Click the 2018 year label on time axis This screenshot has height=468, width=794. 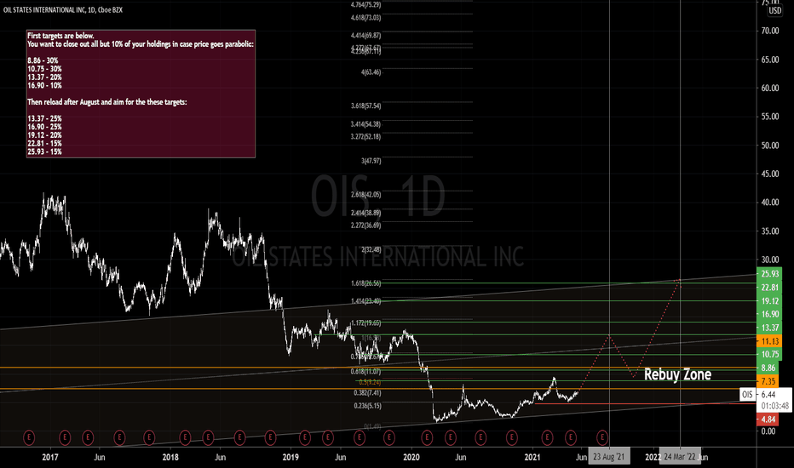coord(170,458)
